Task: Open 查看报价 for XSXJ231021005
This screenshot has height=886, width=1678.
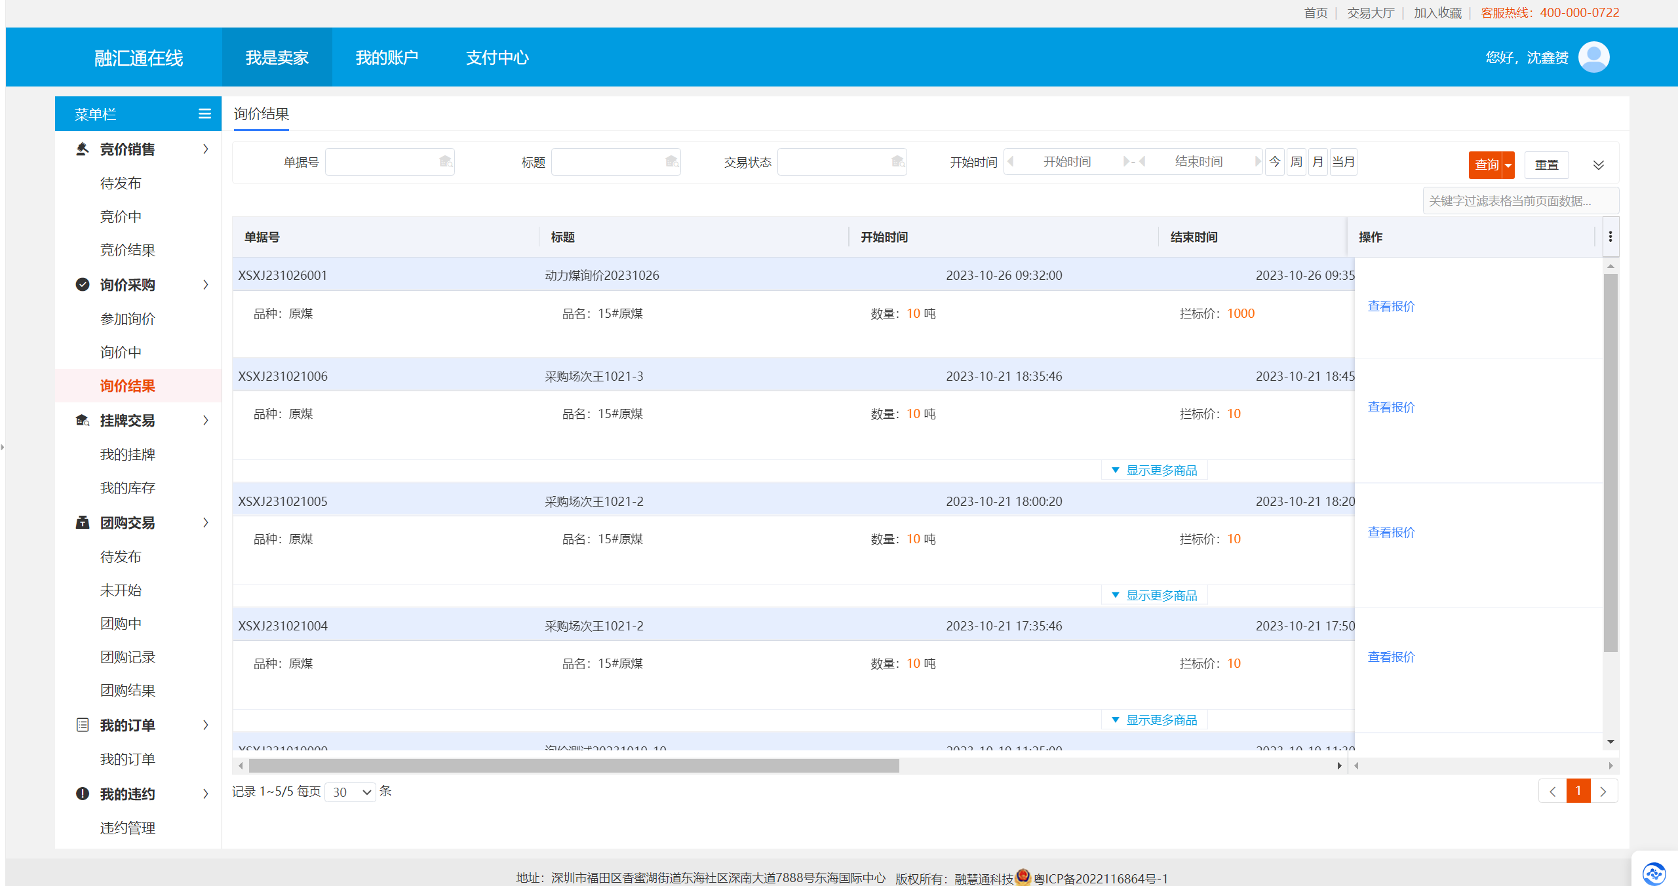Action: point(1391,532)
